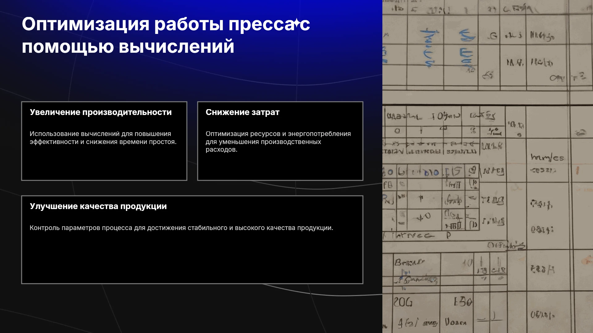Click empty black area of quality card
Image resolution: width=593 pixels, height=333 pixels.
click(192, 257)
